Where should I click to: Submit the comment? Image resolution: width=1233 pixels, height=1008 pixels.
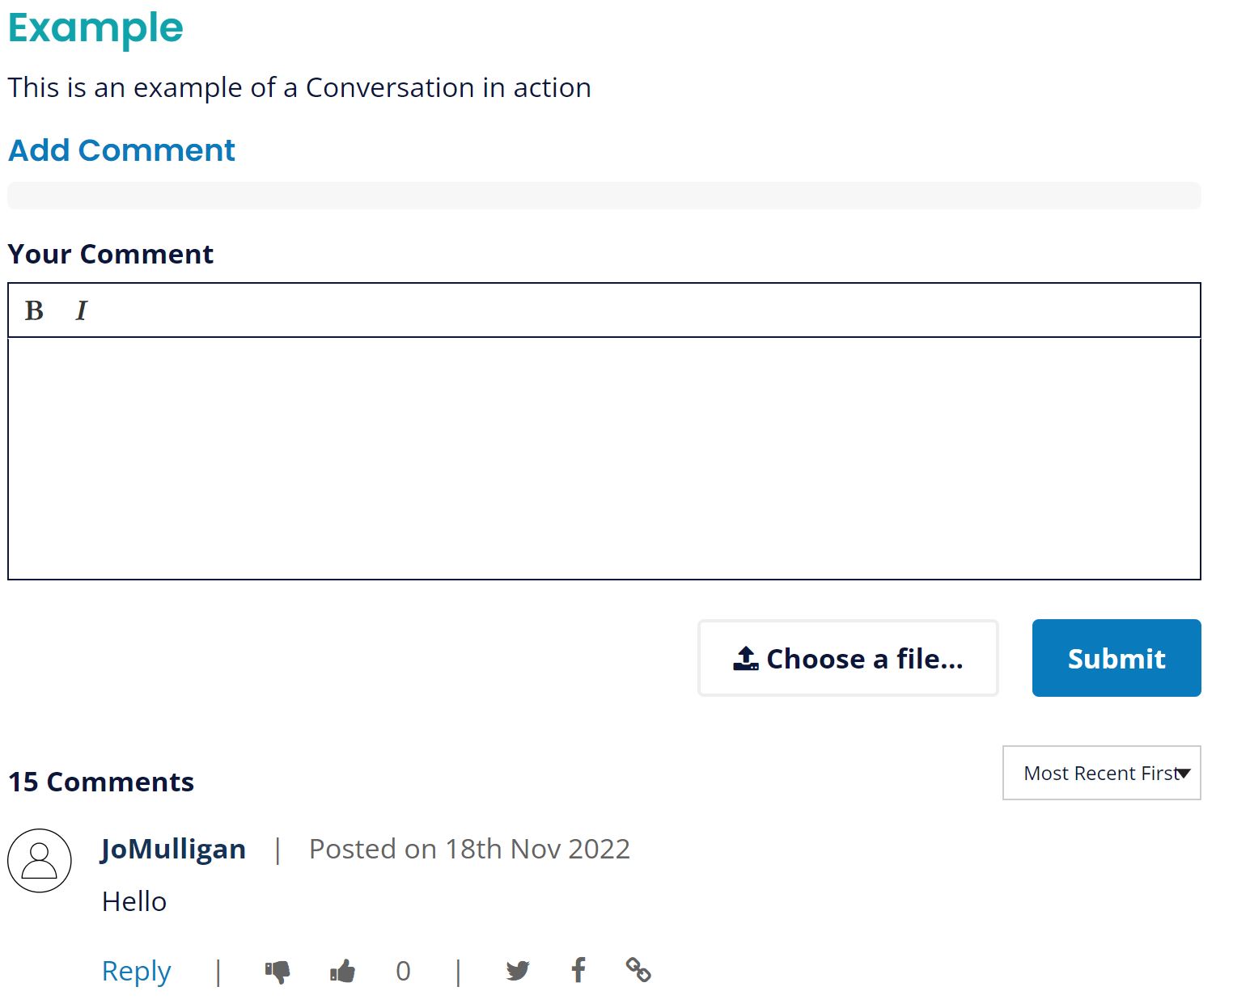(x=1116, y=658)
